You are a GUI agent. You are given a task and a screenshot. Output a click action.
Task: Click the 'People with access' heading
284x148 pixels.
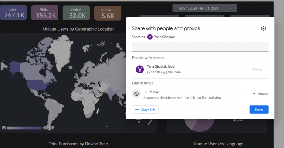[148, 58]
